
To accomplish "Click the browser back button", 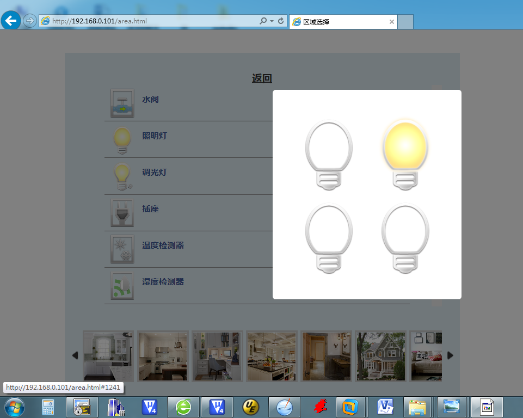I will click(11, 21).
